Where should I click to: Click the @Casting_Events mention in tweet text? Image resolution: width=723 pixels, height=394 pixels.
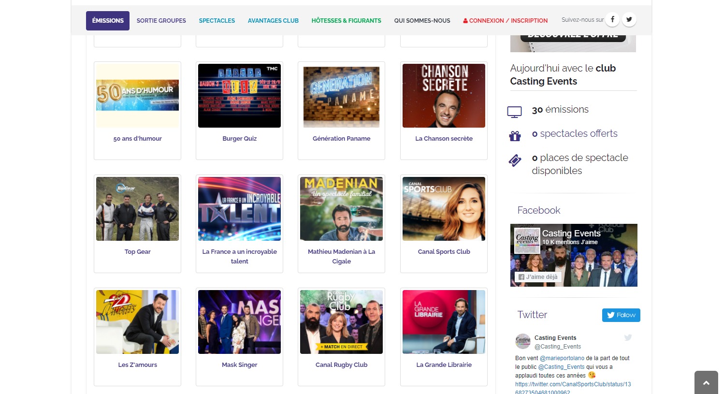pyautogui.click(x=561, y=367)
